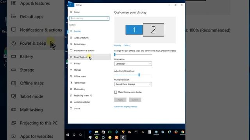Select monitor 2 in display preview
The width and height of the screenshot is (250, 140).
click(154, 30)
